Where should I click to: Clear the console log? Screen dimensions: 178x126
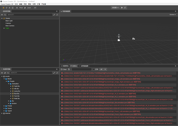[64, 69]
